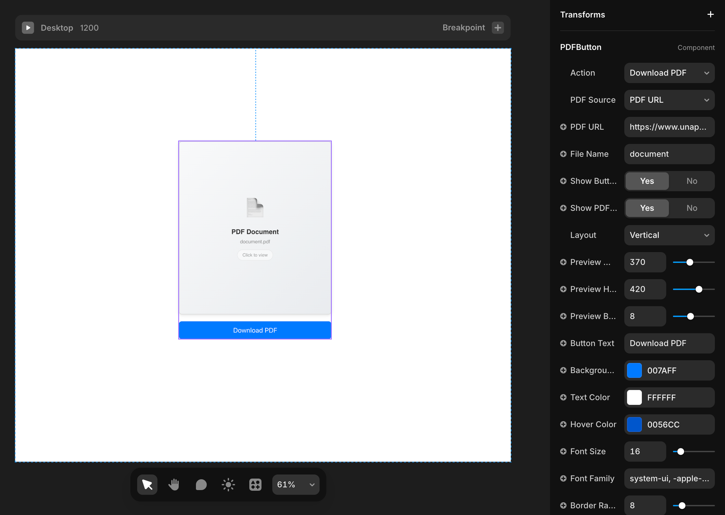Click the preview play button beside Desktop

[x=28, y=28]
